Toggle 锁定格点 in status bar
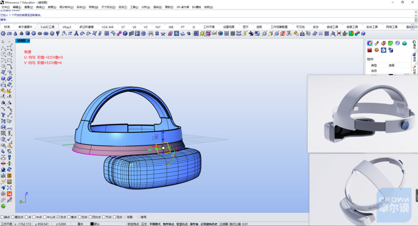 tap(133, 224)
